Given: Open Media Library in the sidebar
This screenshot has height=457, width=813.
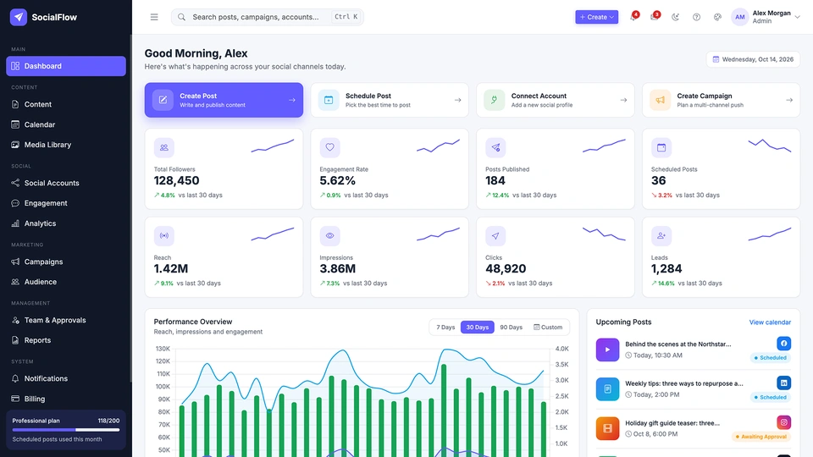Looking at the screenshot, I should 66,145.
